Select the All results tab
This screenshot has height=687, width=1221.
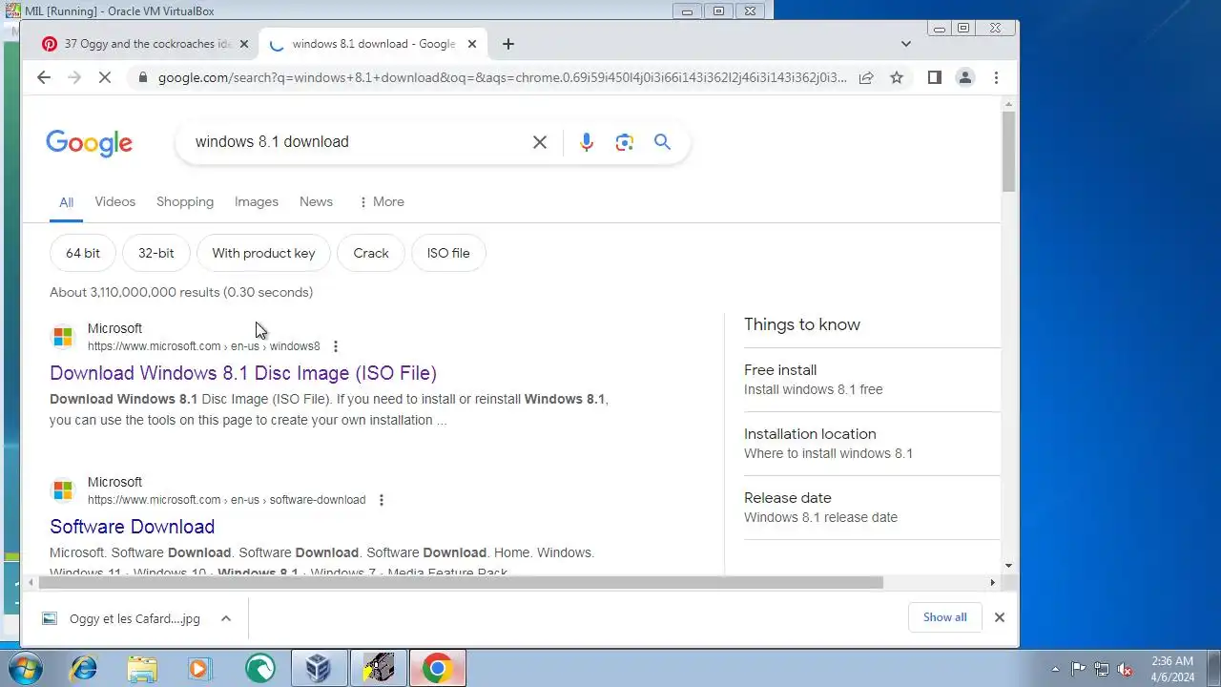tap(66, 202)
